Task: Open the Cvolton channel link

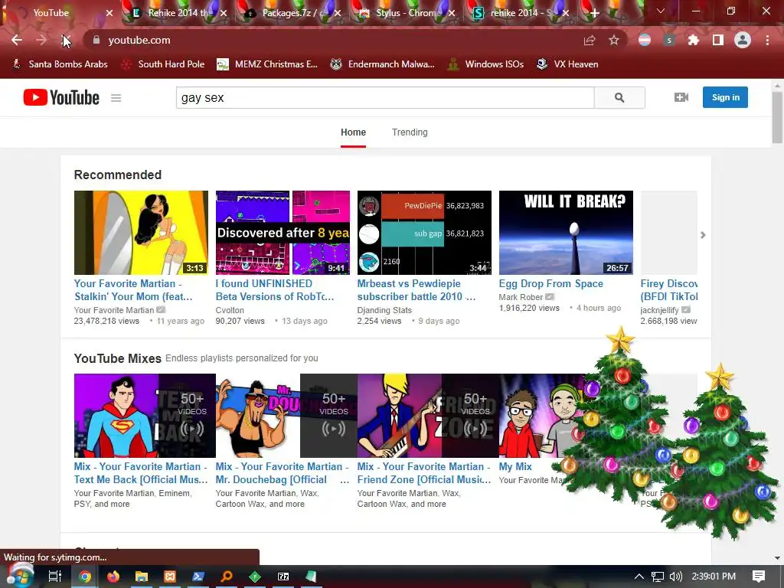Action: click(x=230, y=310)
